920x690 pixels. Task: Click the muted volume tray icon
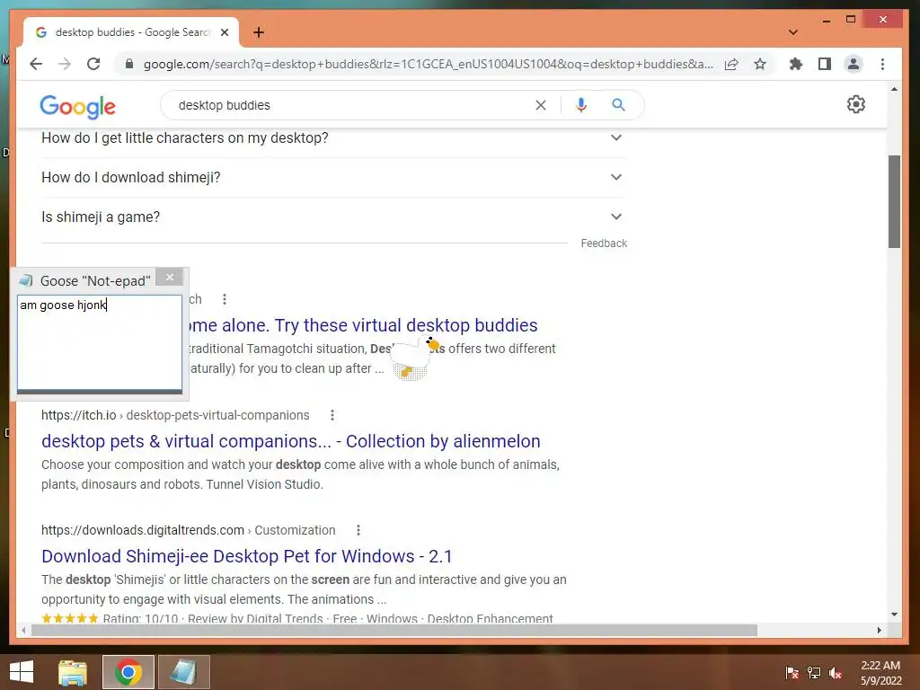tap(836, 673)
